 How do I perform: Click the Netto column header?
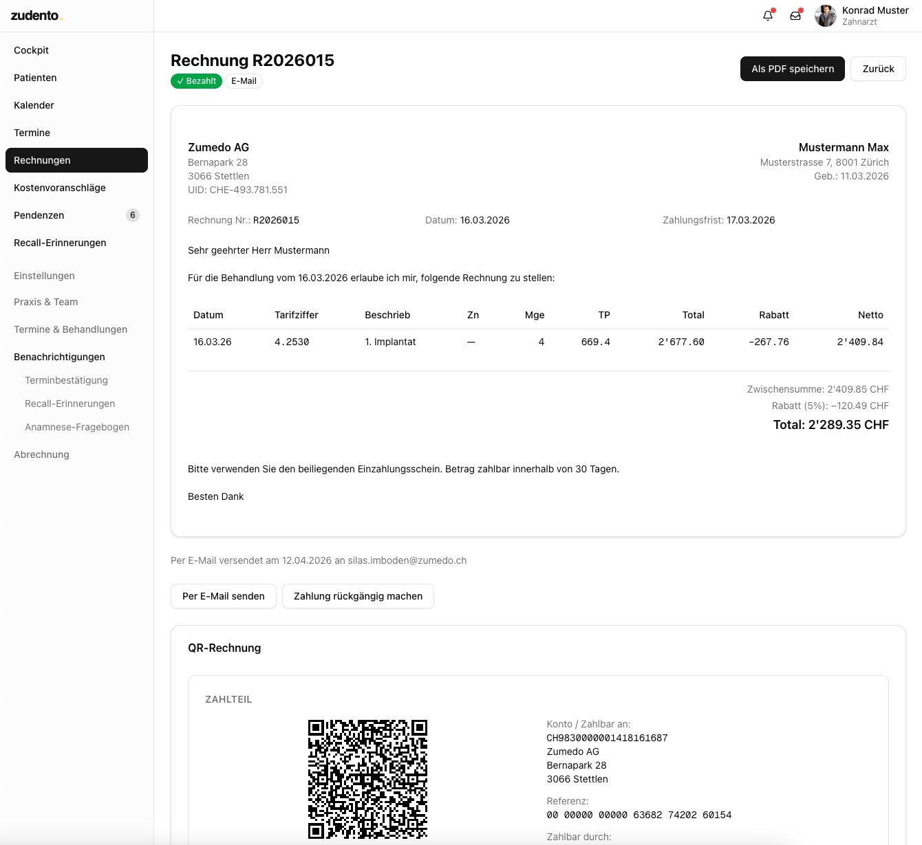click(870, 315)
